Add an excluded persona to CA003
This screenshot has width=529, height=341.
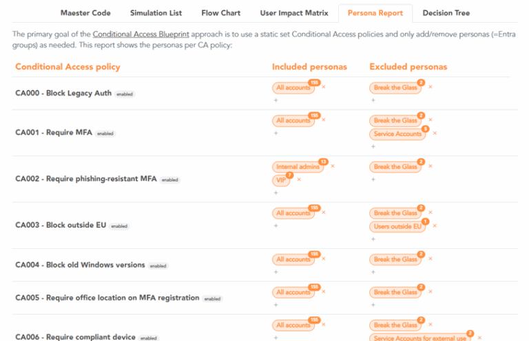373,239
